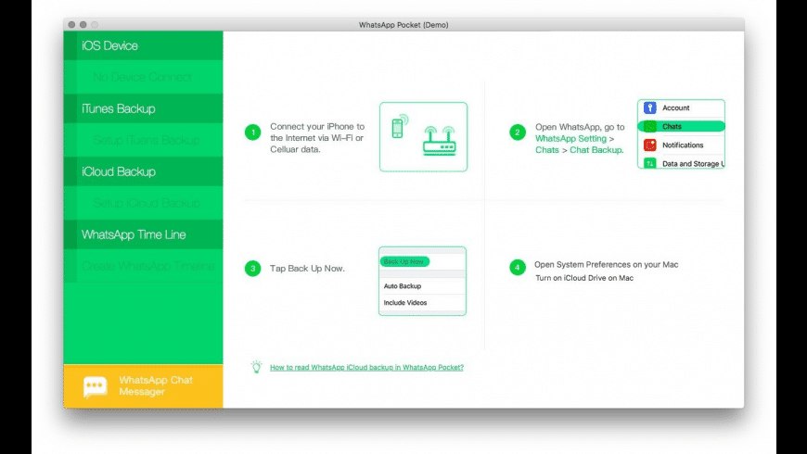Click the Notifications row in illustration
807x454 pixels.
pyautogui.click(x=681, y=145)
